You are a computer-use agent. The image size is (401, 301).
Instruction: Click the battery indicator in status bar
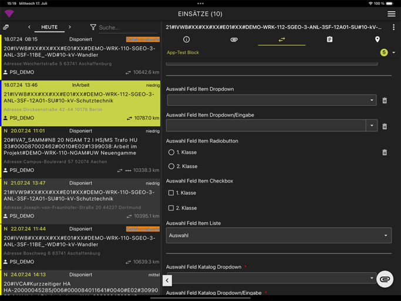[x=389, y=4]
